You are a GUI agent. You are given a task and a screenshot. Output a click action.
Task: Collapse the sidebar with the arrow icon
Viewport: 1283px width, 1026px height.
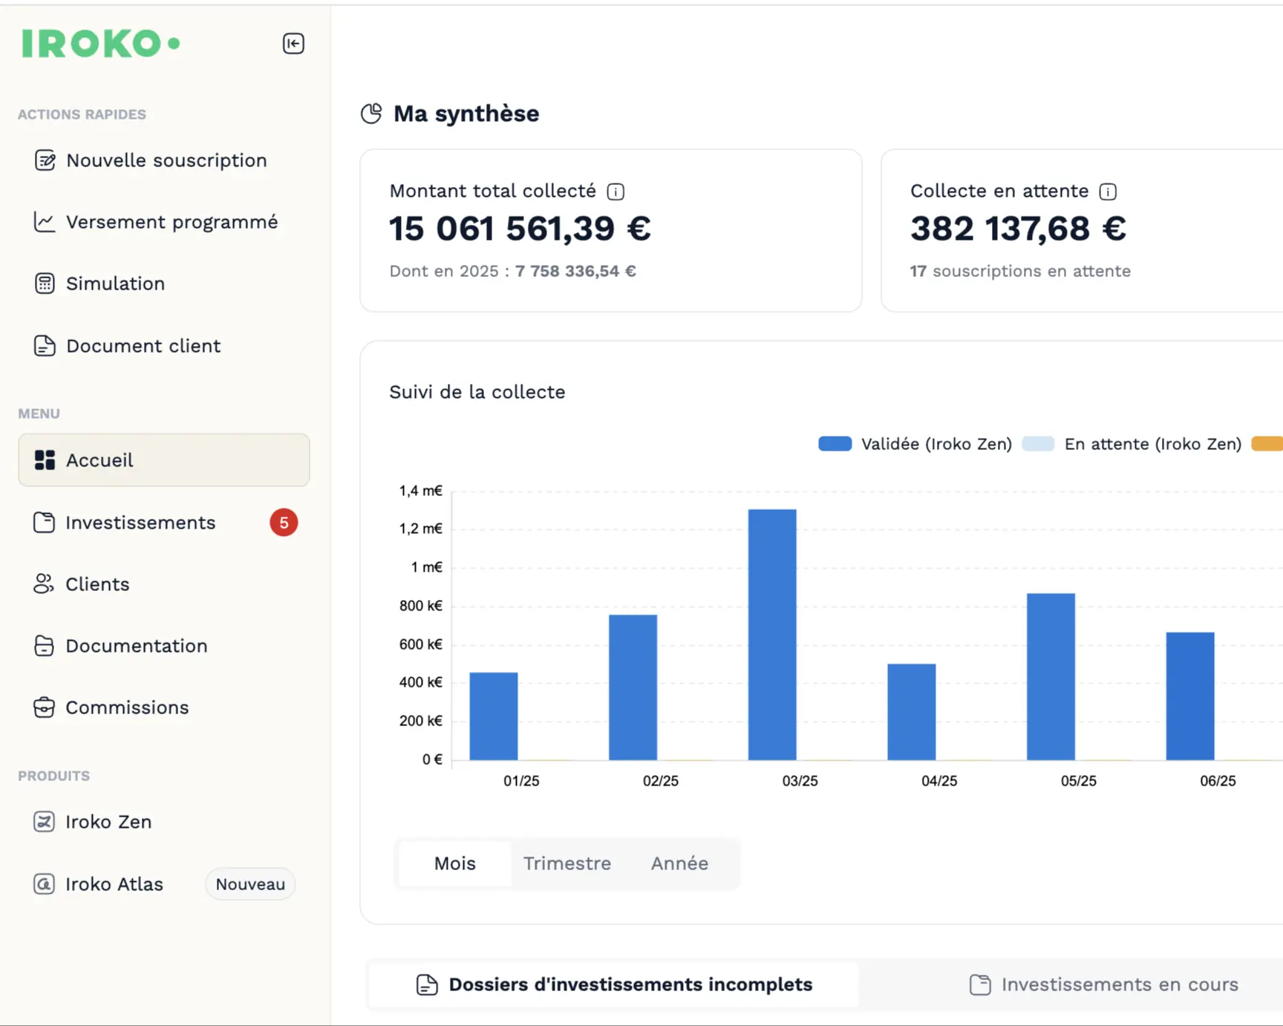(x=293, y=44)
